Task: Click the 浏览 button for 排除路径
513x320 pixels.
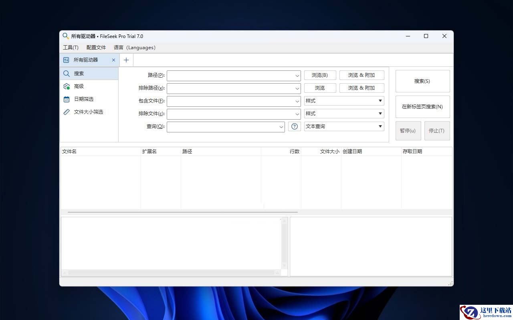Action: [x=320, y=88]
